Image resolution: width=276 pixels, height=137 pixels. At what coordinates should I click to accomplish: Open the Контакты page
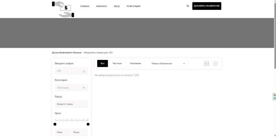point(101,6)
